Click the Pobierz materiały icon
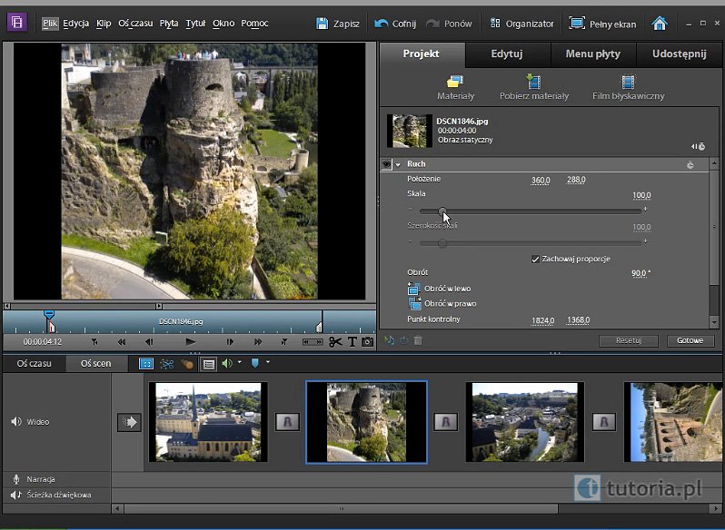 [x=533, y=83]
